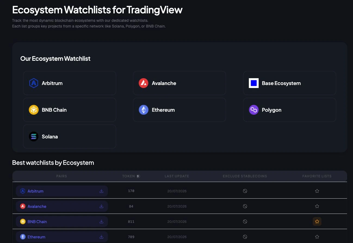Click the Ecosystem Watchlists for TradingView heading
The height and width of the screenshot is (243, 353).
coord(97,10)
